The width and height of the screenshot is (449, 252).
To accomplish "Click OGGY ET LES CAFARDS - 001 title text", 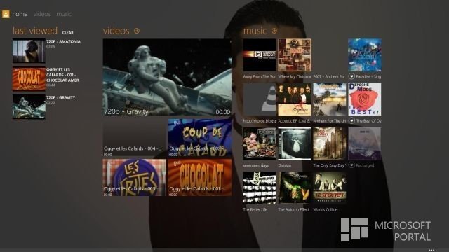I will click(x=62, y=75).
